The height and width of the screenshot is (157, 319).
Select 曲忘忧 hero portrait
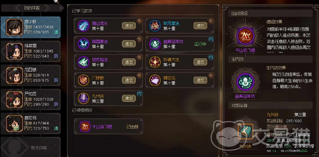tap(14, 123)
